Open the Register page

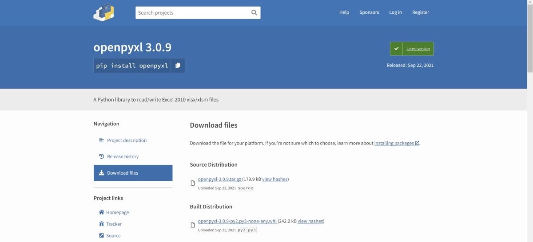coord(420,12)
